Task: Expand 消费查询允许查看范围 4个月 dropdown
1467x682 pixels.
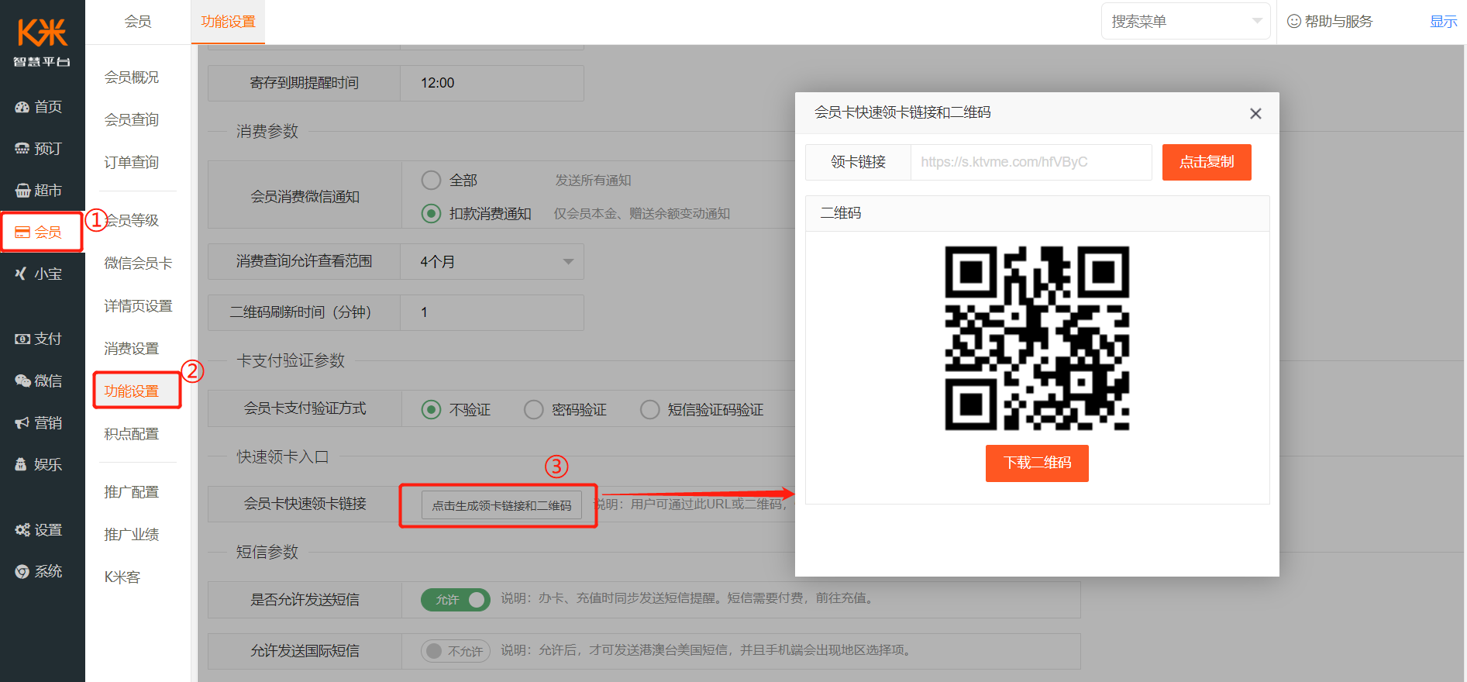Action: pos(492,262)
